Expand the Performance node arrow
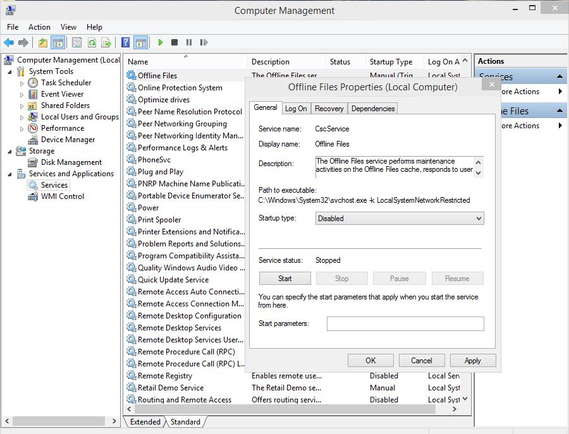The width and height of the screenshot is (569, 434). 21,129
